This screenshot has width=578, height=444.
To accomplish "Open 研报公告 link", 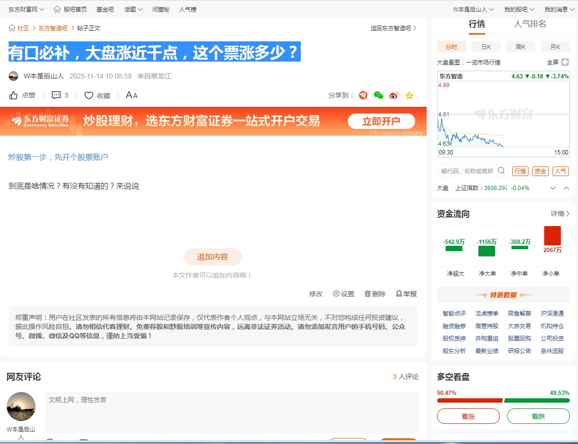I will coord(519,351).
